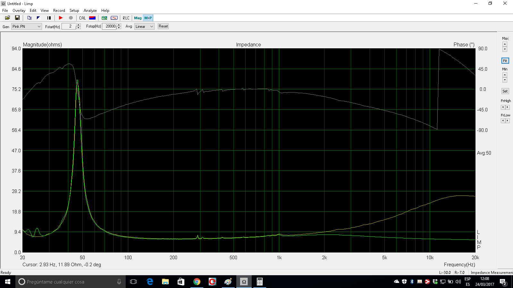
Task: Click the green striped generator setup icon
Action: (x=105, y=18)
